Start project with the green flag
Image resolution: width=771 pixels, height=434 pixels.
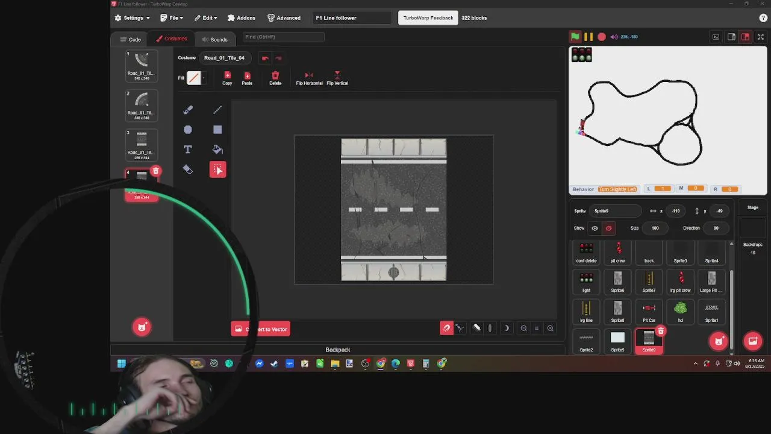click(575, 37)
